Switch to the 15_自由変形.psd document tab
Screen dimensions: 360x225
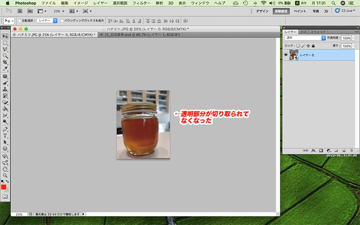pos(140,35)
